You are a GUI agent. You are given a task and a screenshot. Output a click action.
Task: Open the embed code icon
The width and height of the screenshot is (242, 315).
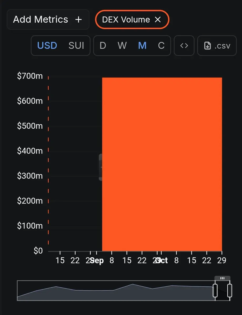coord(184,46)
